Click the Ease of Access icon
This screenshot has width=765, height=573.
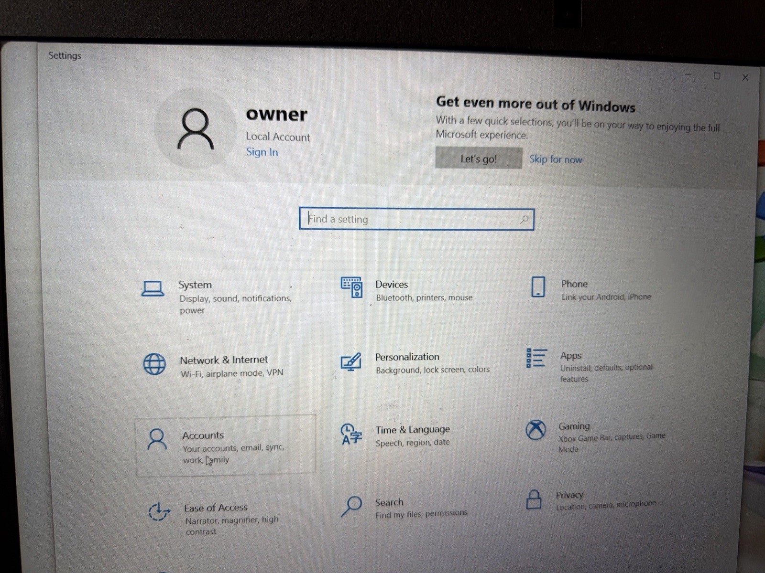tap(159, 511)
